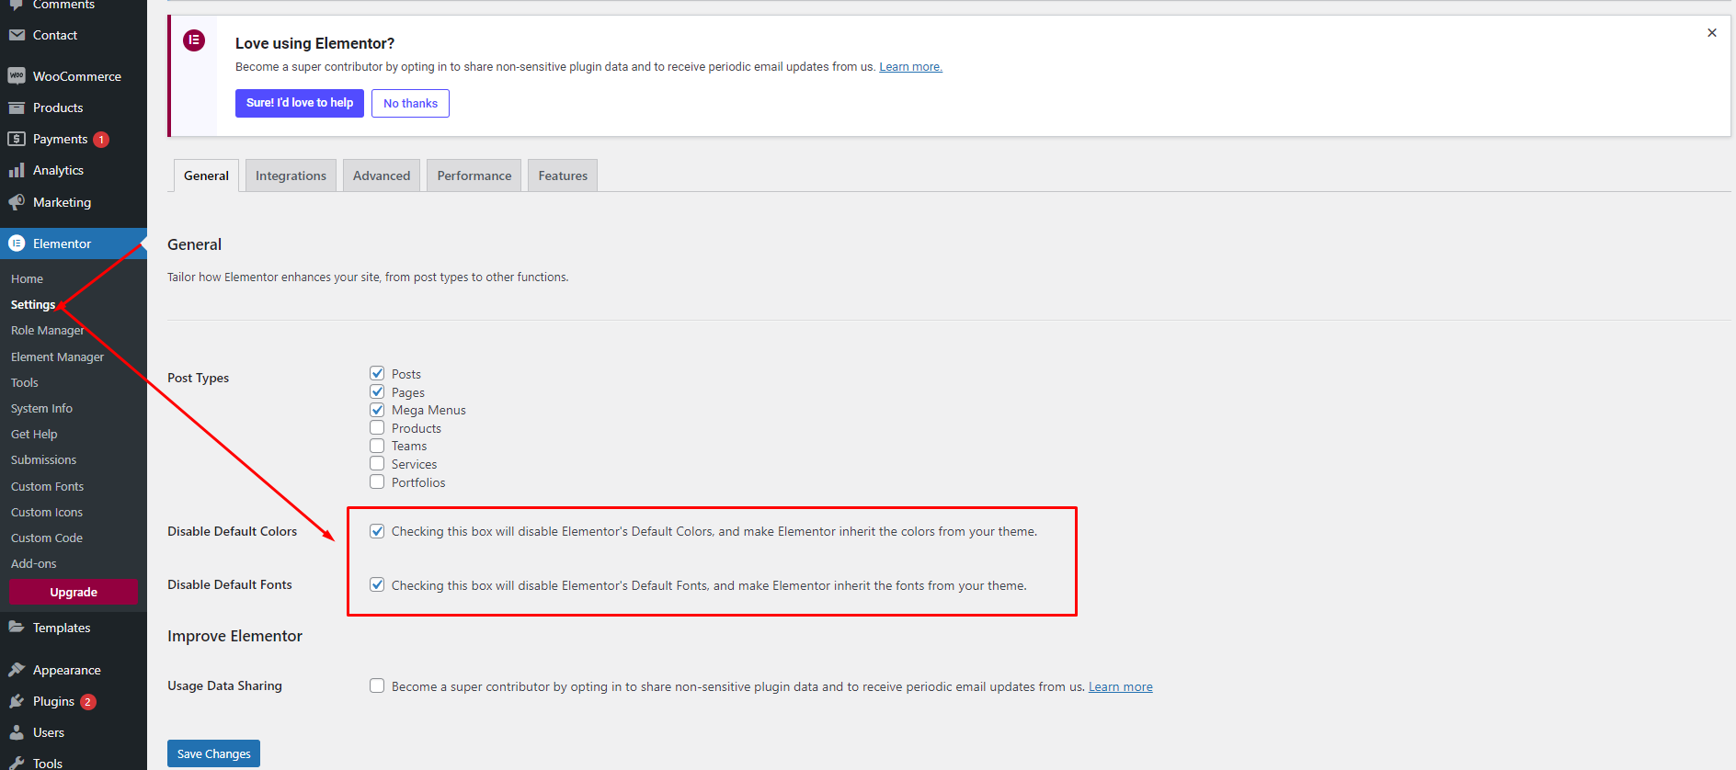Click the WooCommerce icon in sidebar

coord(17,76)
